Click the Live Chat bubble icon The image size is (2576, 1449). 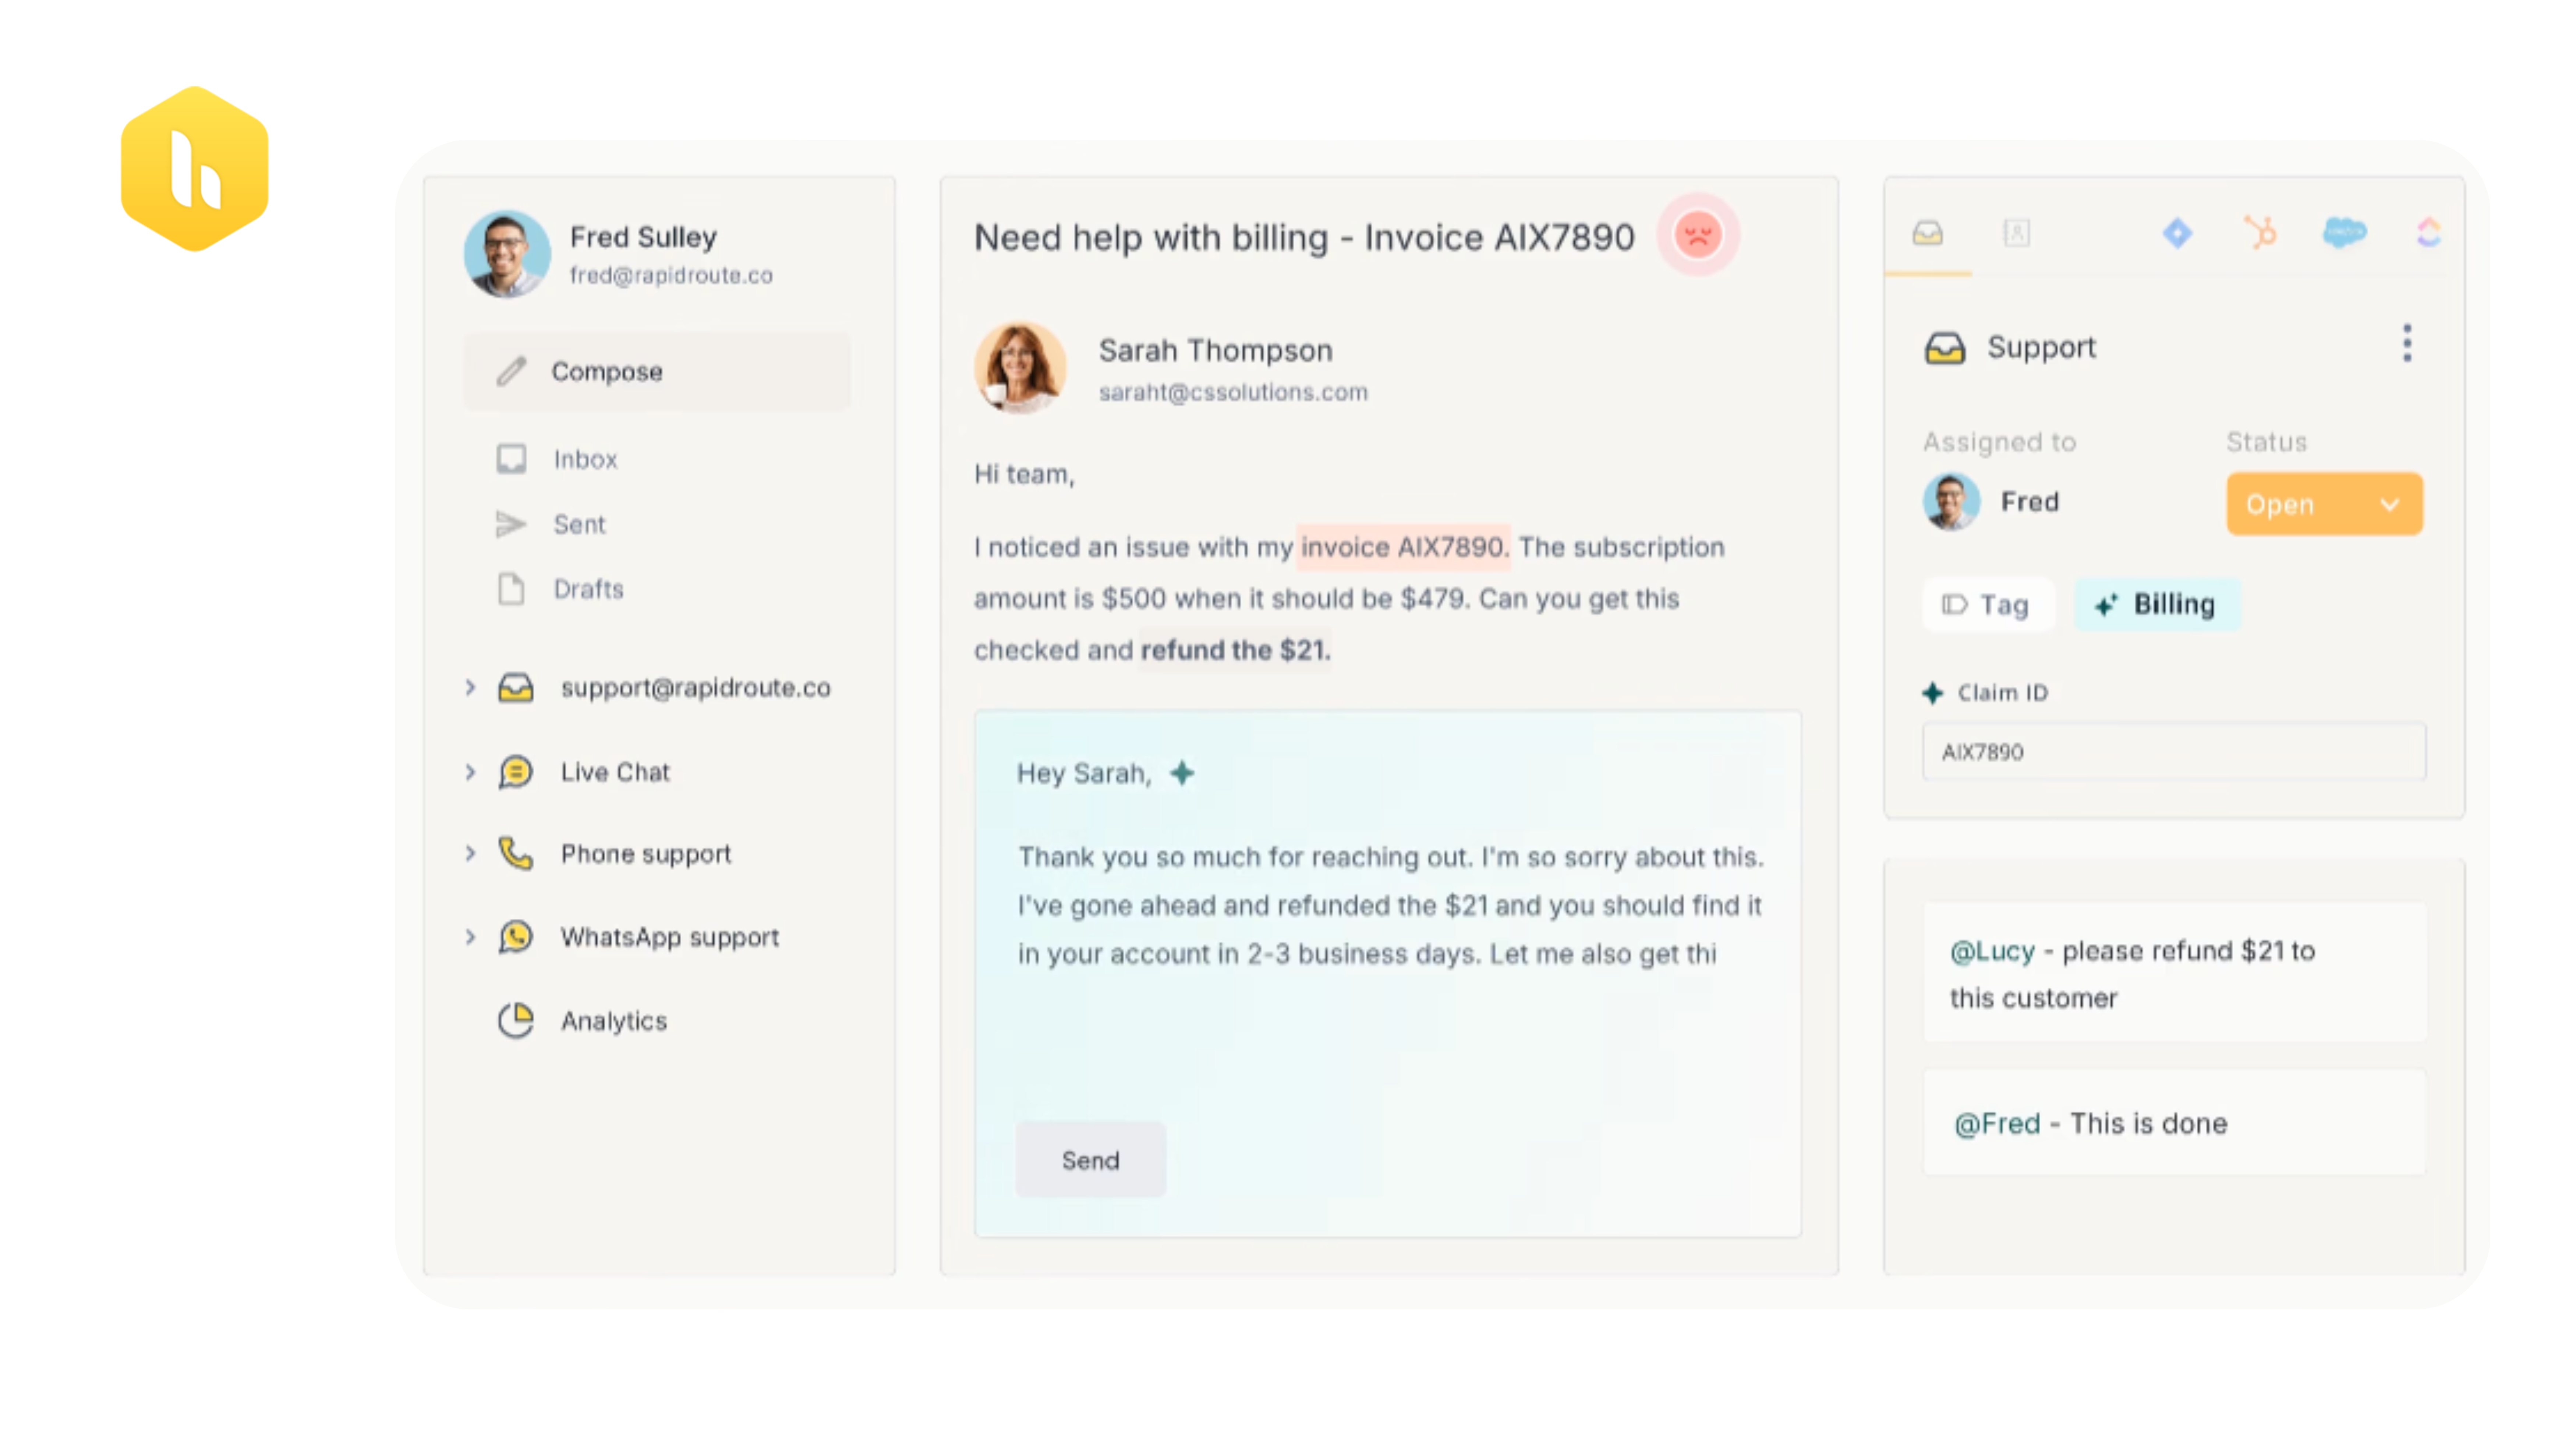pyautogui.click(x=516, y=772)
